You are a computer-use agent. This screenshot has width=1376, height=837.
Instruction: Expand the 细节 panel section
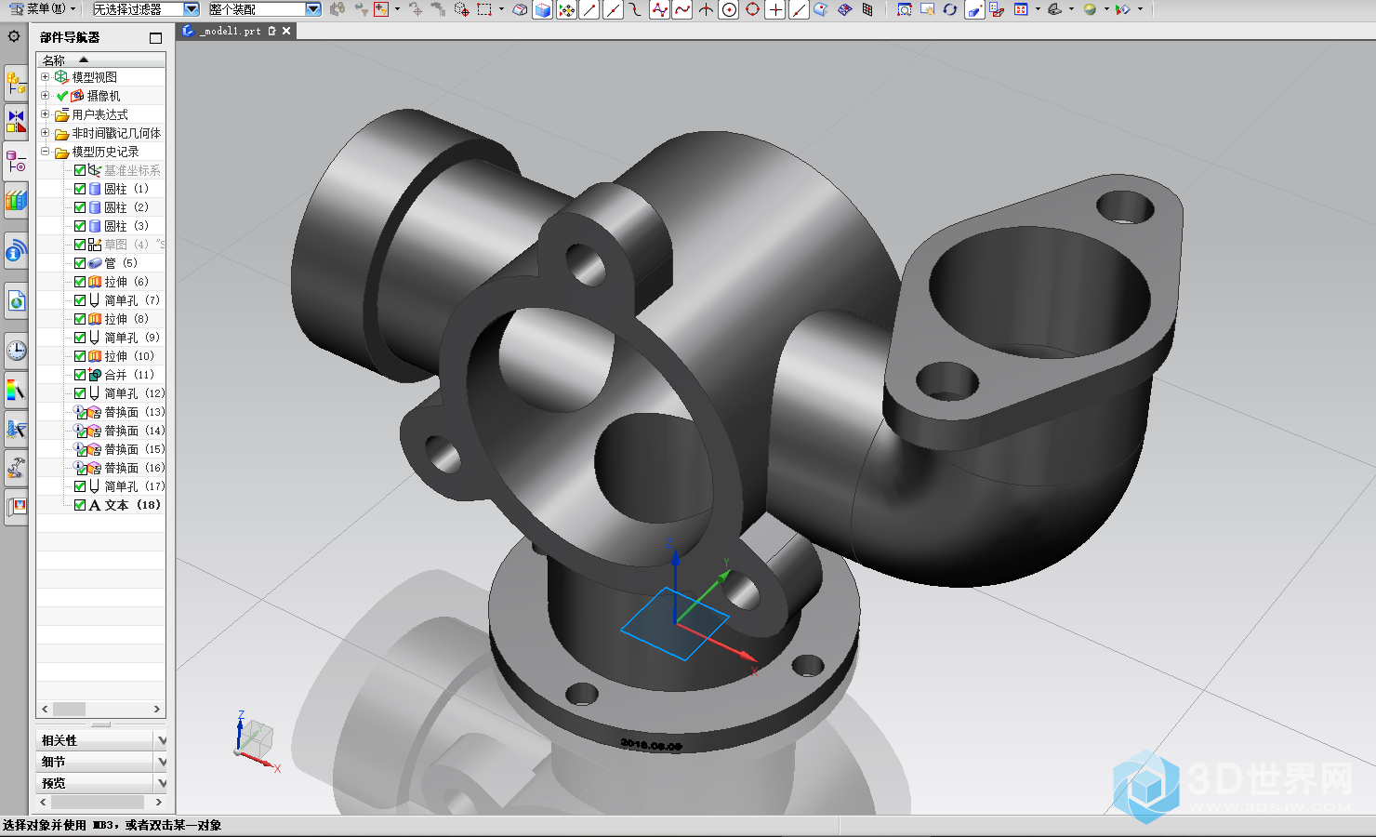tap(102, 762)
